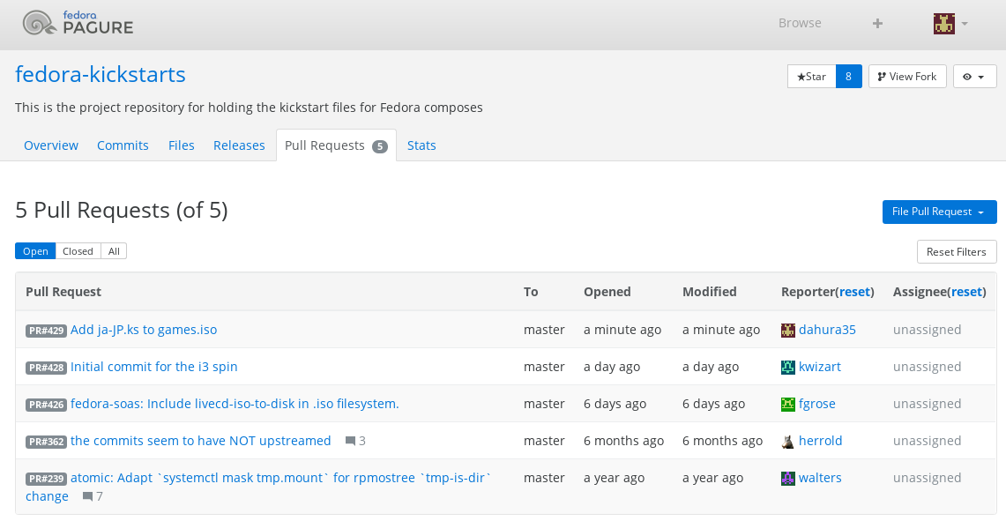
Task: Select the Open pull requests filter
Action: (x=35, y=251)
